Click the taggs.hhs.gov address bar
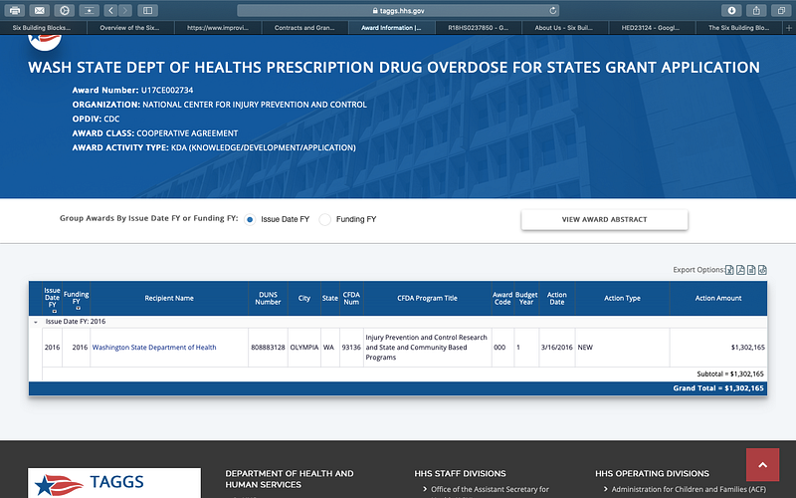The width and height of the screenshot is (796, 498). 398,10
